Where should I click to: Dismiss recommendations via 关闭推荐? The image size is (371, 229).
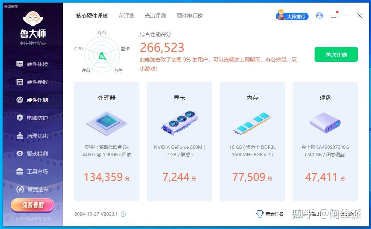(x=10, y=6)
